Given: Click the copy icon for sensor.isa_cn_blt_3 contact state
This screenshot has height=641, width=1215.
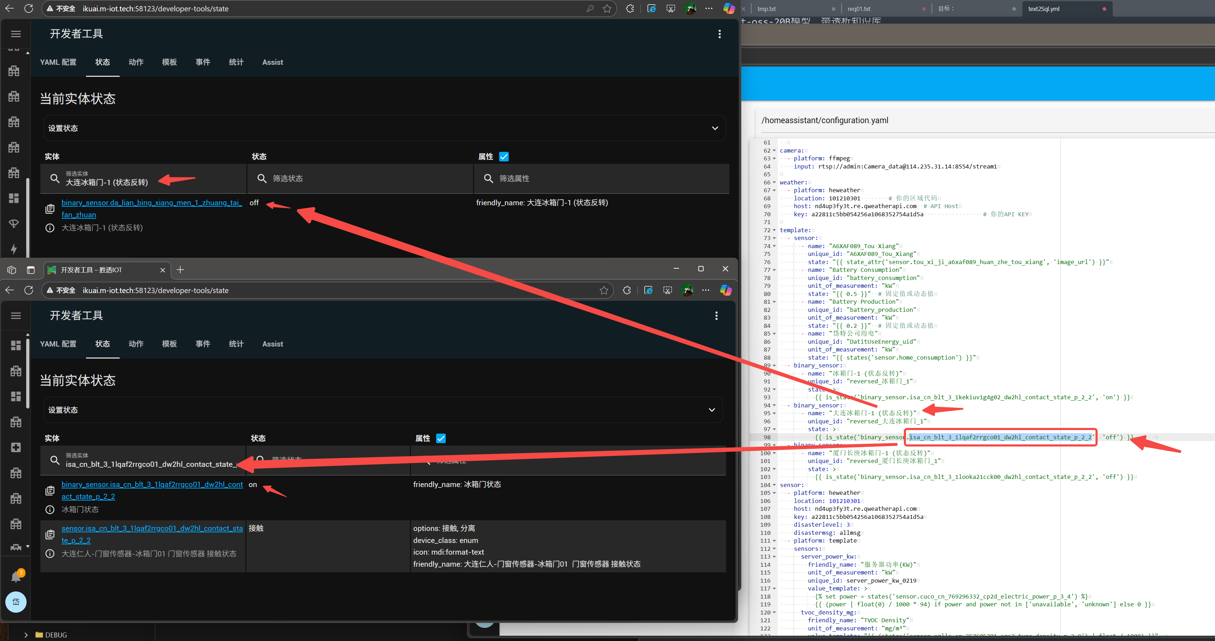Looking at the screenshot, I should [50, 534].
